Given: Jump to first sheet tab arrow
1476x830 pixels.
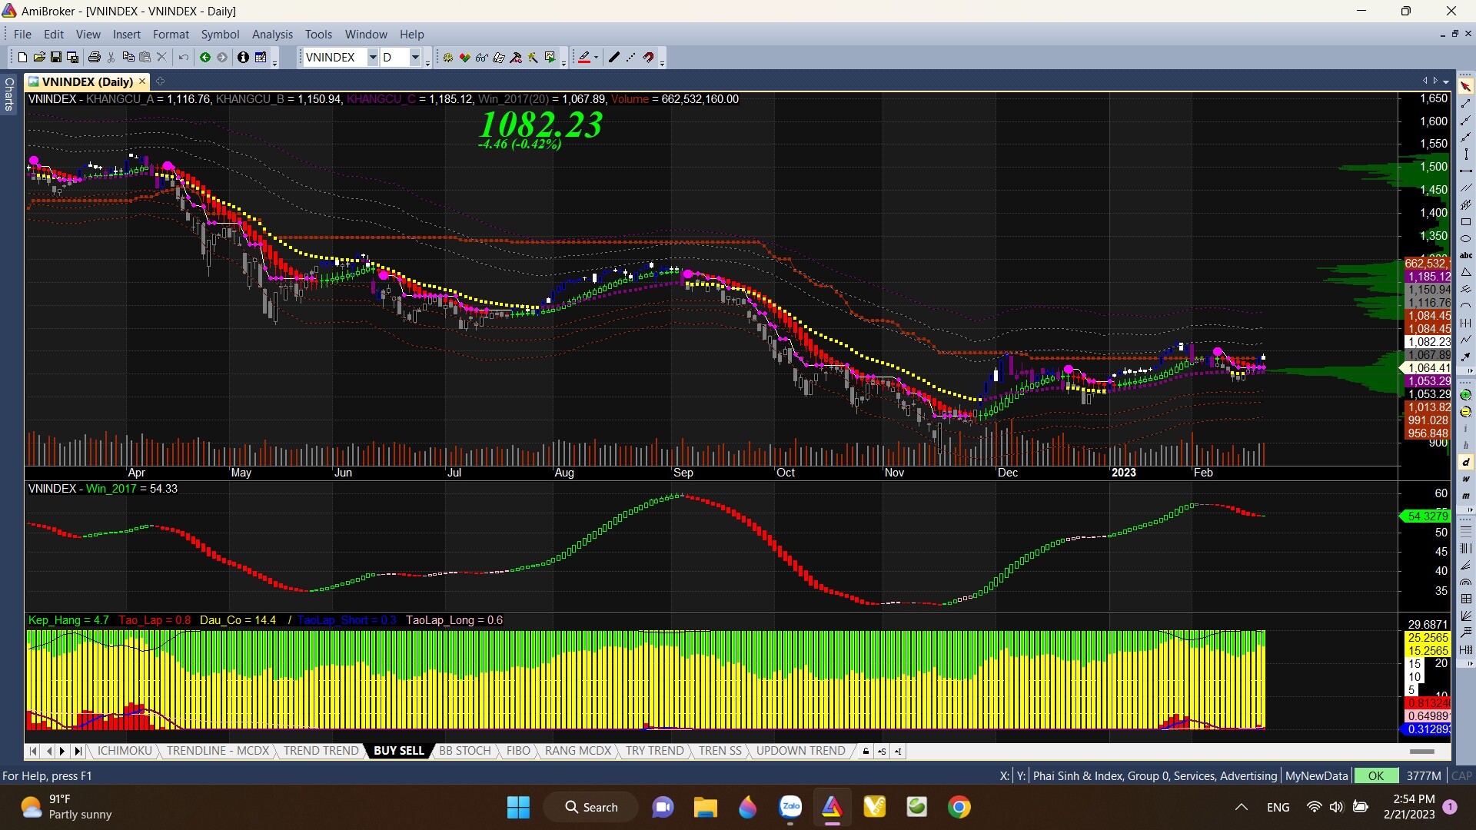Looking at the screenshot, I should [33, 751].
